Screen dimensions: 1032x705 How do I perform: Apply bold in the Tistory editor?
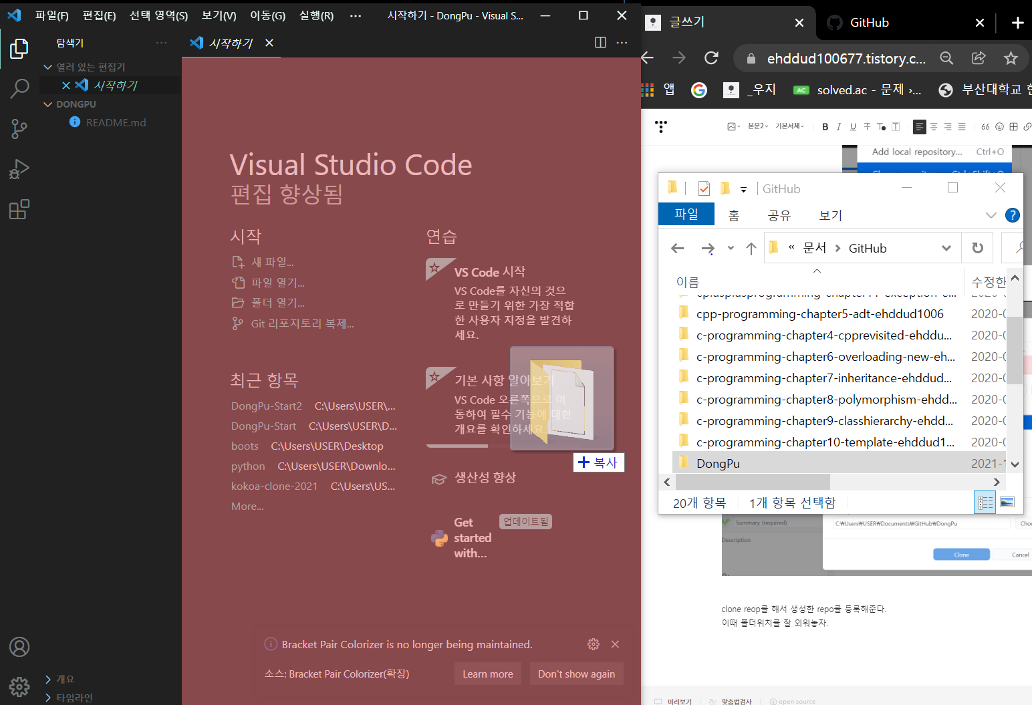(825, 126)
